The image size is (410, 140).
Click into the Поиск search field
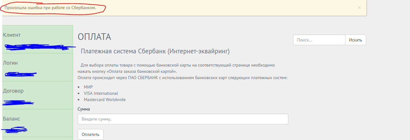319,40
